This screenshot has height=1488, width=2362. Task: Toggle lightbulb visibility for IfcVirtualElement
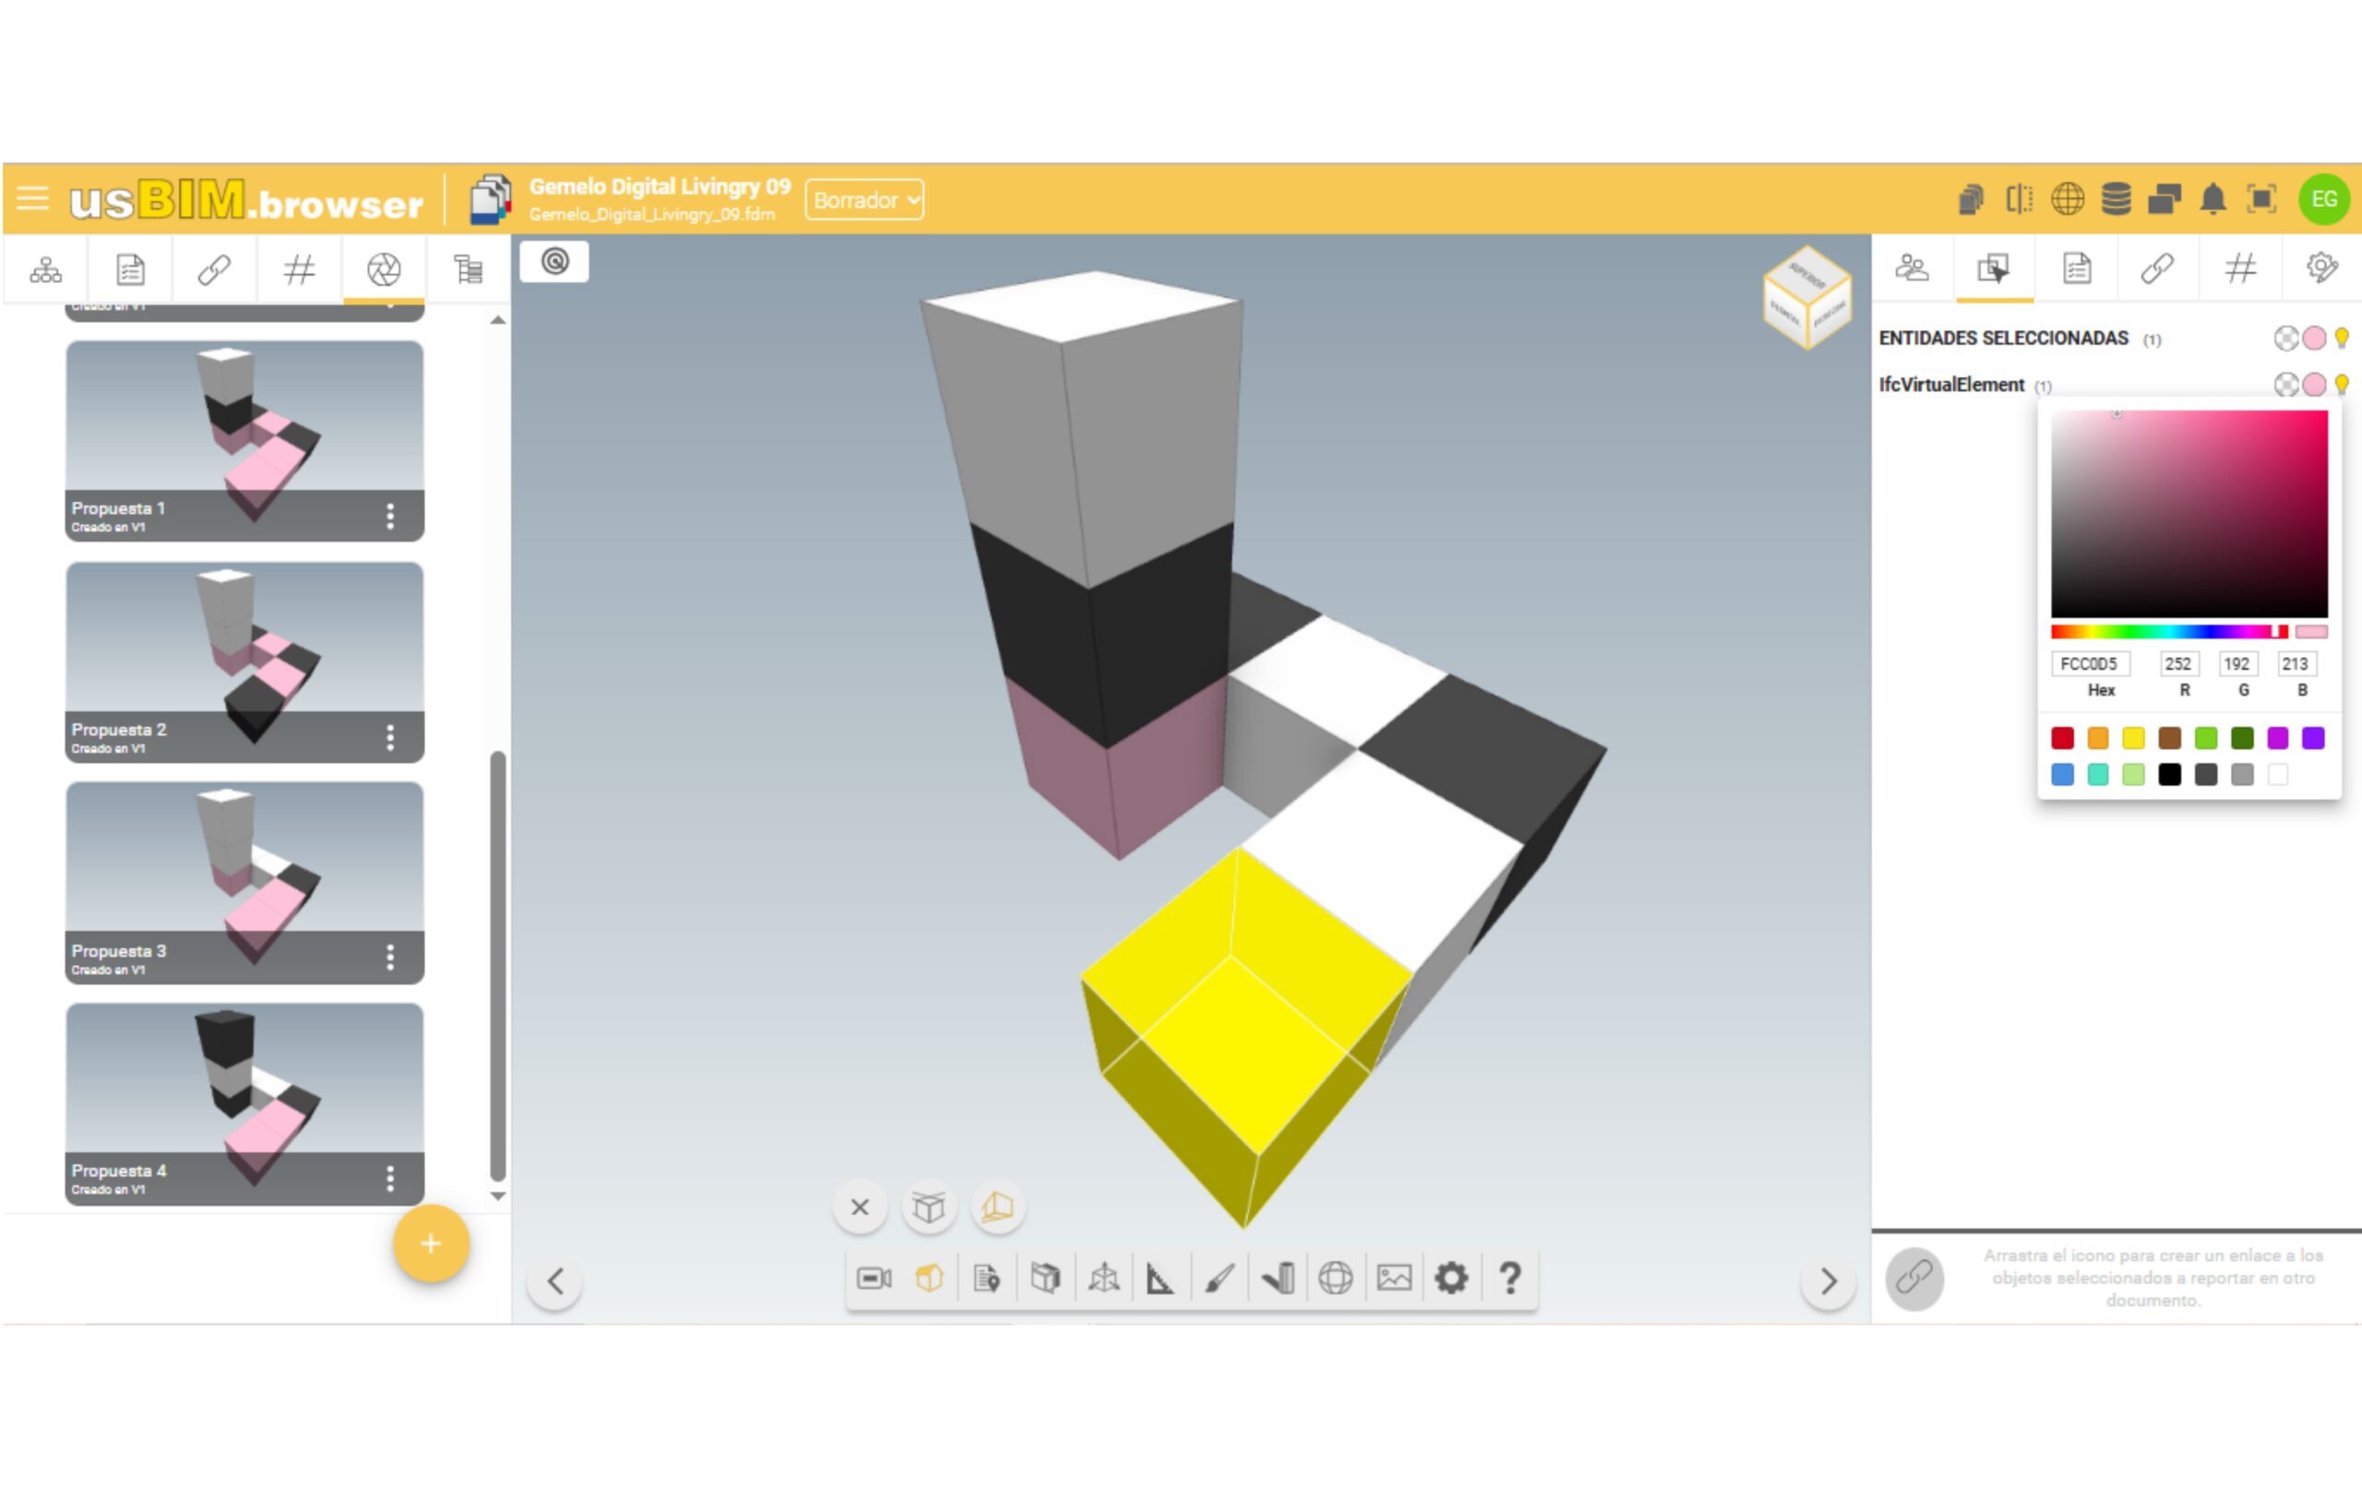2342,385
